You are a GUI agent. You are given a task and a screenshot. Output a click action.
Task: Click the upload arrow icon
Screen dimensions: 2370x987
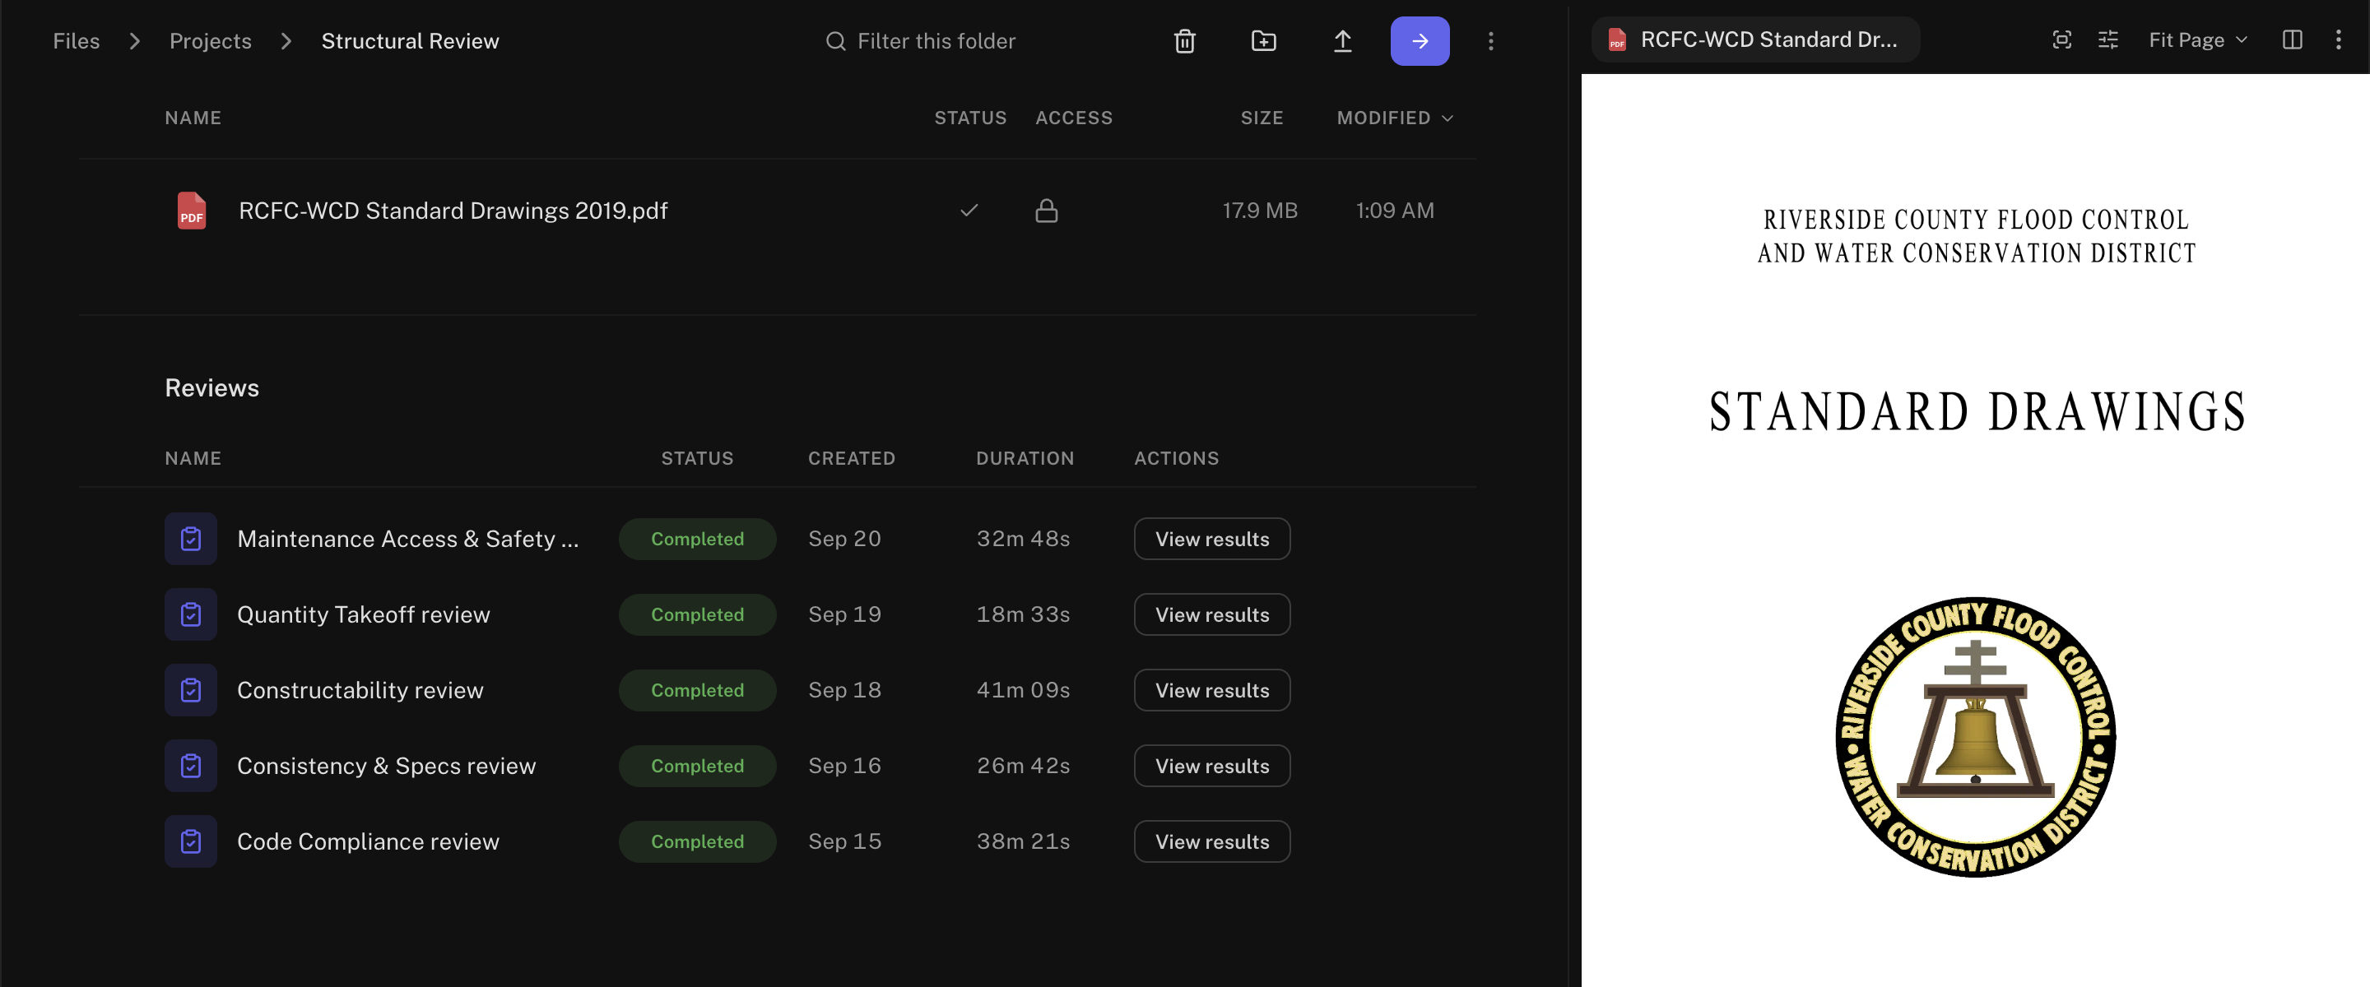1342,41
